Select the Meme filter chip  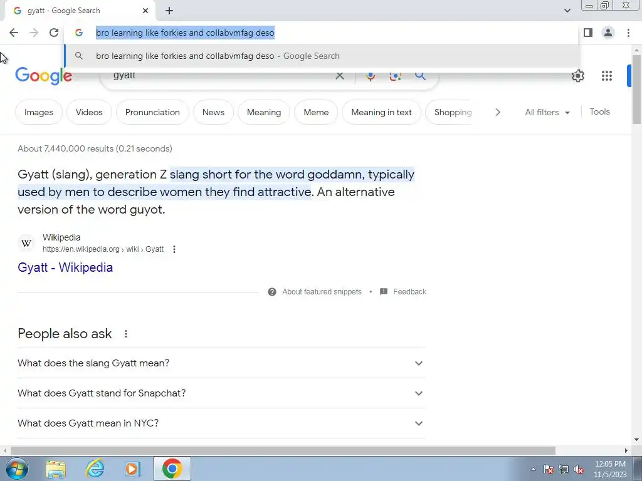click(x=316, y=112)
